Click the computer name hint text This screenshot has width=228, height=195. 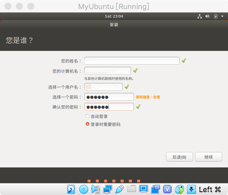pyautogui.click(x=109, y=78)
